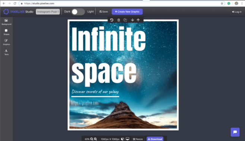Click the Resize button

pyautogui.click(x=138, y=139)
